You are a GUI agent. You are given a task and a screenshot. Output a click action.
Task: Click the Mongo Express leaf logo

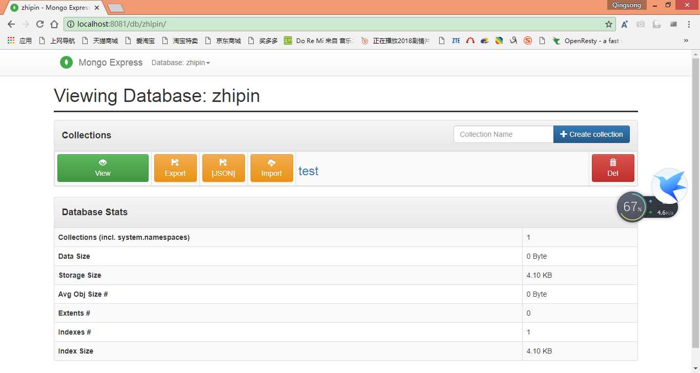pos(66,63)
